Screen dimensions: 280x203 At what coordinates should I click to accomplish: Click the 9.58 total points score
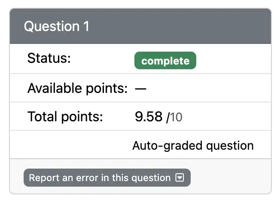click(149, 117)
